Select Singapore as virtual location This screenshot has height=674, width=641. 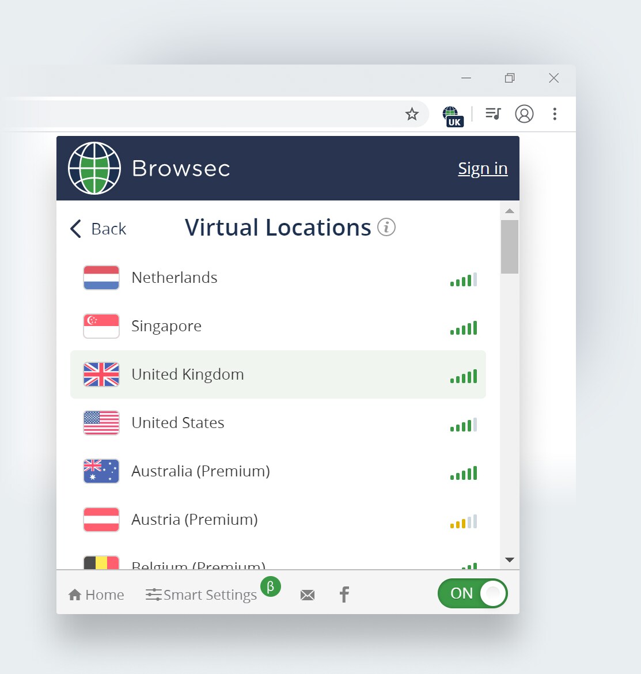(x=166, y=326)
